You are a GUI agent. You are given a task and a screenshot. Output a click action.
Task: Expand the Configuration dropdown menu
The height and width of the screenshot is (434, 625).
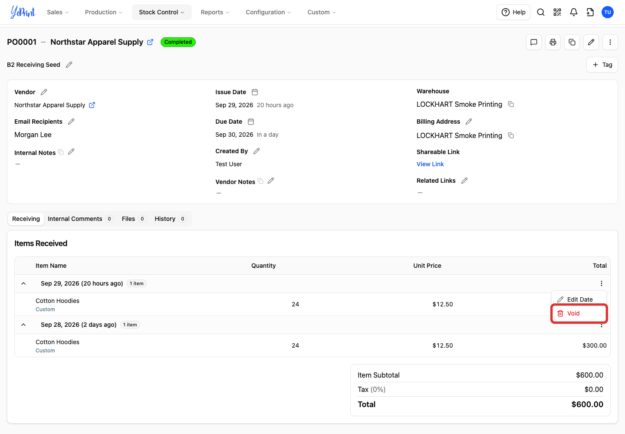pos(268,12)
